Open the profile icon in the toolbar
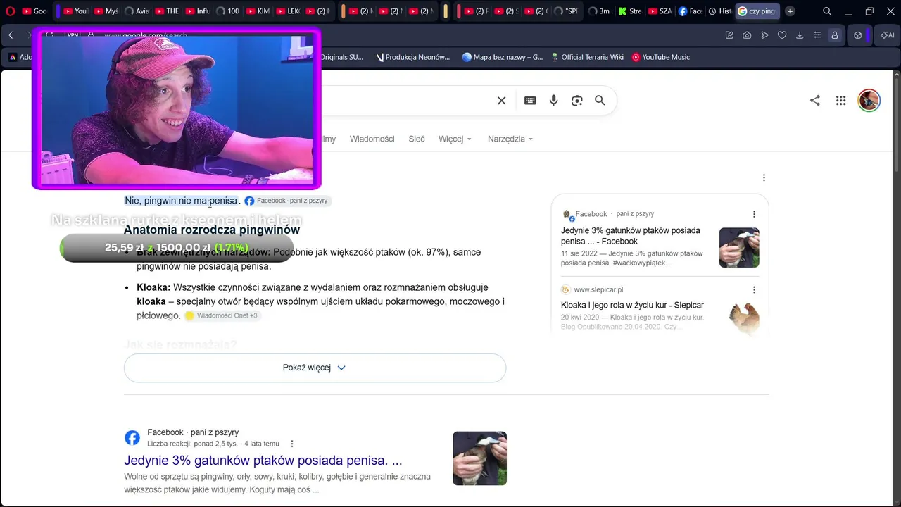This screenshot has height=507, width=901. point(835,35)
